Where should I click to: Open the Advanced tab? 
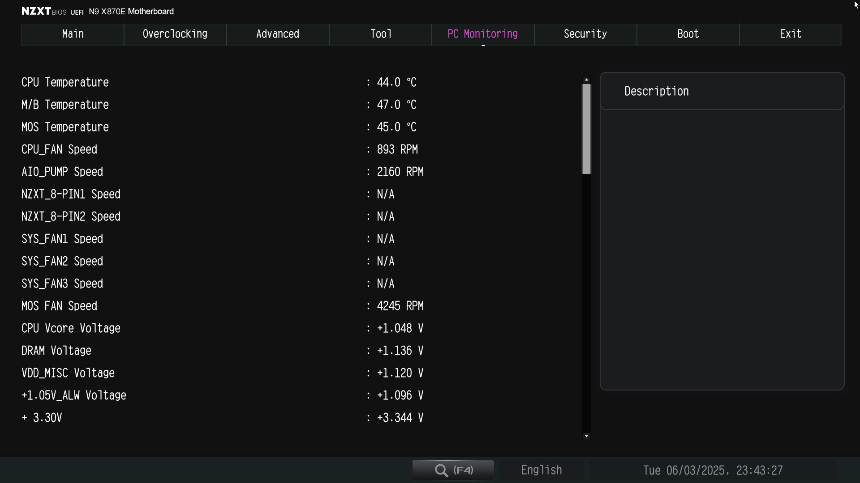(x=278, y=34)
